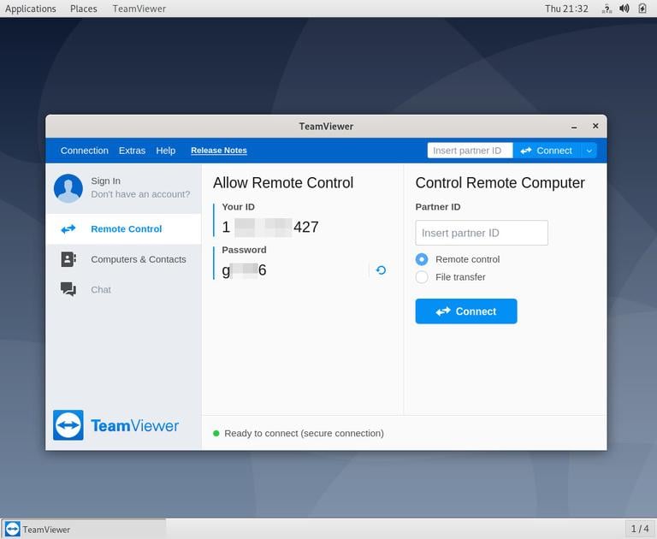Click the Your ID number value
The height and width of the screenshot is (539, 657).
[x=270, y=227]
